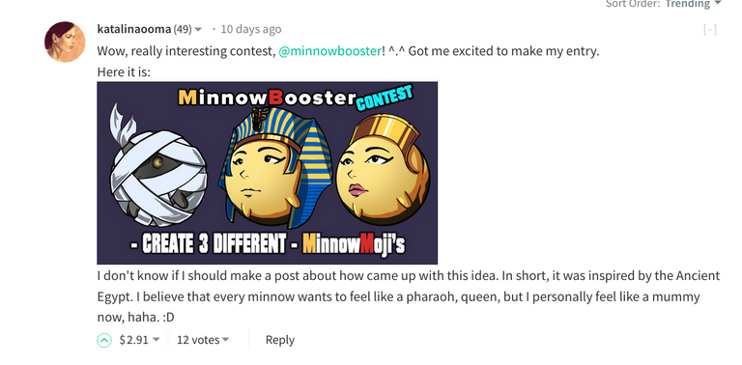Image resolution: width=742 pixels, height=365 pixels.
Task: Select the mummy MinnowMoji in the image
Action: tap(158, 167)
